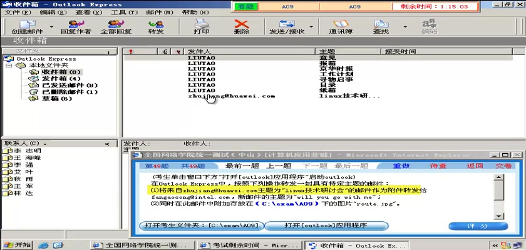This screenshot has width=526, height=250.
Task: Select the 收件箱 (8) folder
Action: pyautogui.click(x=61, y=72)
